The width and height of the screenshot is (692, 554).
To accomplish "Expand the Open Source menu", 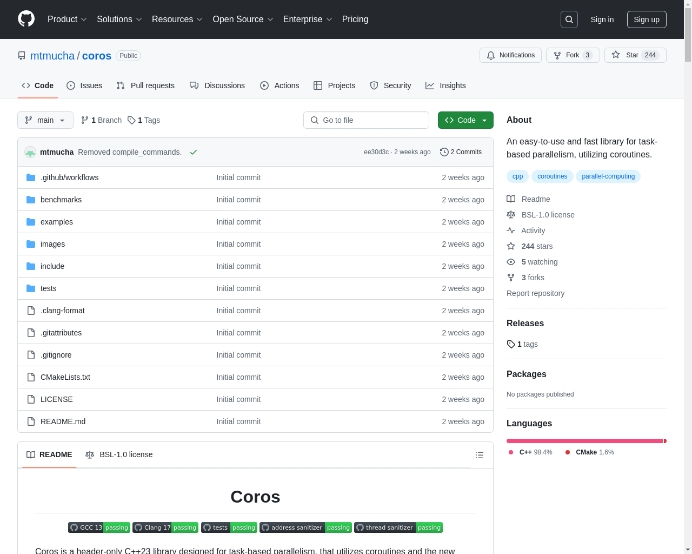I will [243, 19].
